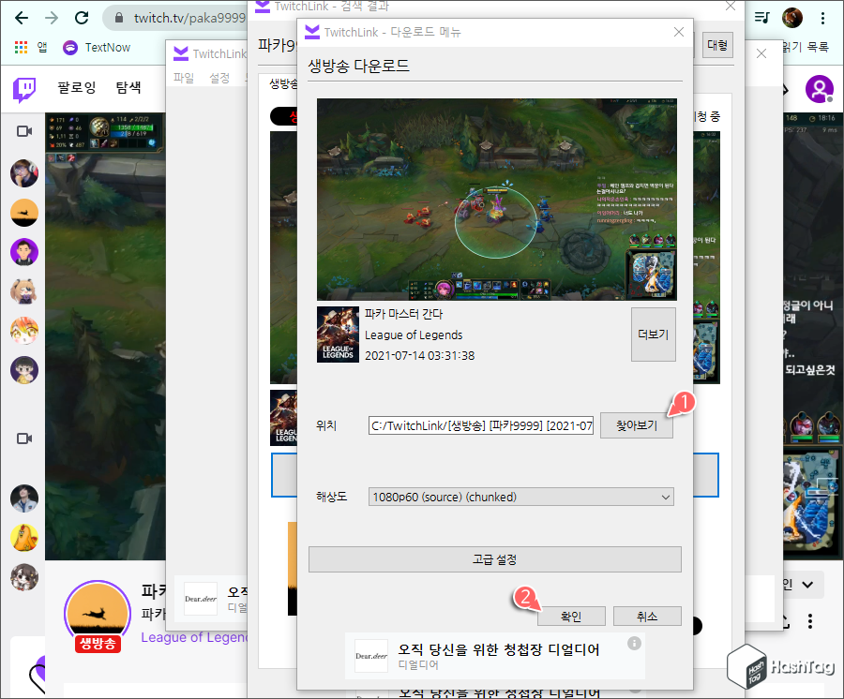Reload the Twitch page

(x=82, y=19)
